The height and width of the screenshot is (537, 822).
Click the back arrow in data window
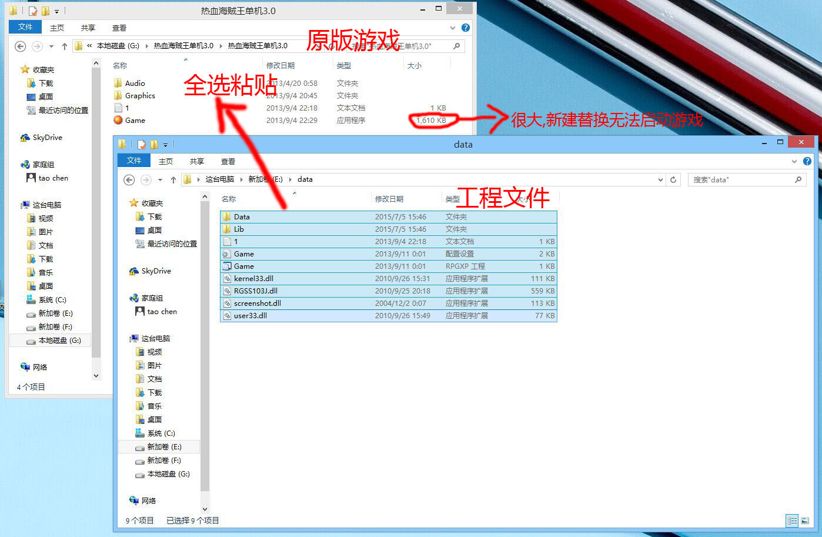coord(129,179)
